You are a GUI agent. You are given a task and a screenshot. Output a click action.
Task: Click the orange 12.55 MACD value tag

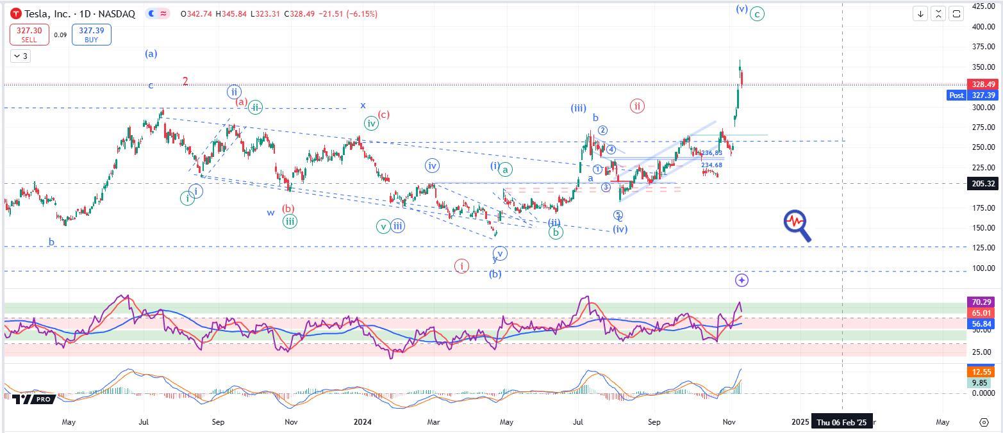(982, 372)
